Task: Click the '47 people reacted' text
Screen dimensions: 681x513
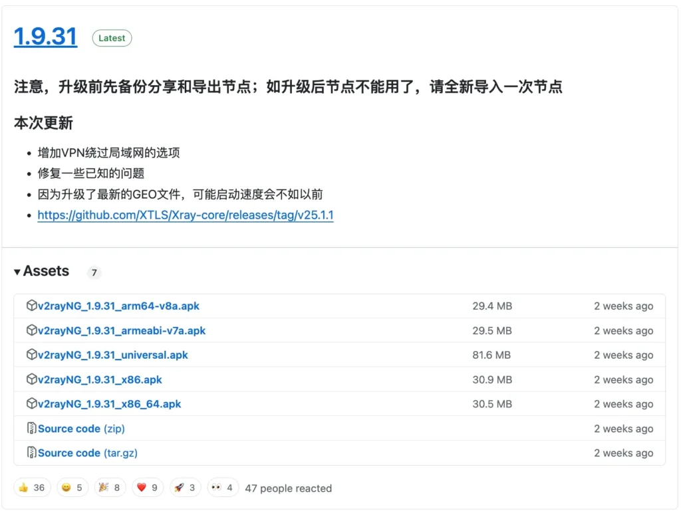Action: [x=289, y=488]
